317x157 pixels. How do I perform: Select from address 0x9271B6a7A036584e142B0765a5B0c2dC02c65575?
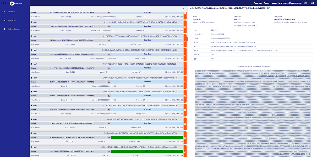(x=72, y=68)
